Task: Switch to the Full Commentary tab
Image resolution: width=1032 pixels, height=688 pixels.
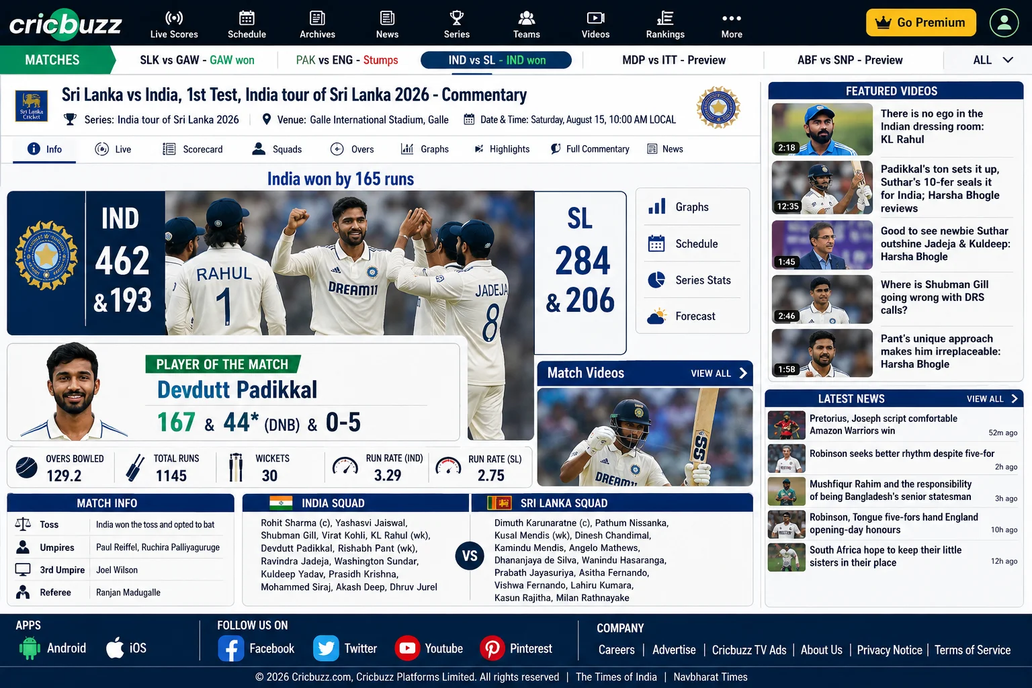Action: pos(590,149)
